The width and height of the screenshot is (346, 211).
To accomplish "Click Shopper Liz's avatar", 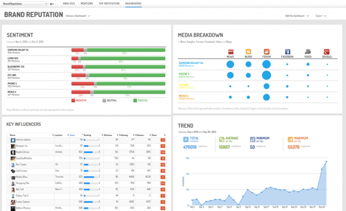I will pos(13,146).
